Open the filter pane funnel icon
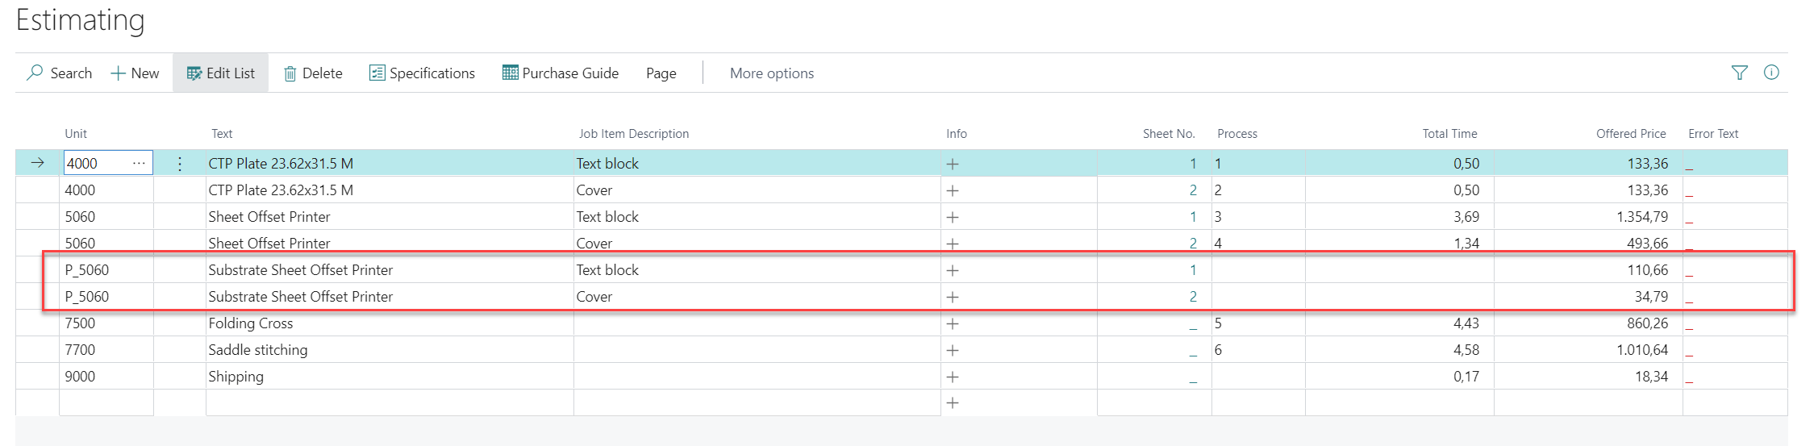The image size is (1814, 446). click(1739, 73)
